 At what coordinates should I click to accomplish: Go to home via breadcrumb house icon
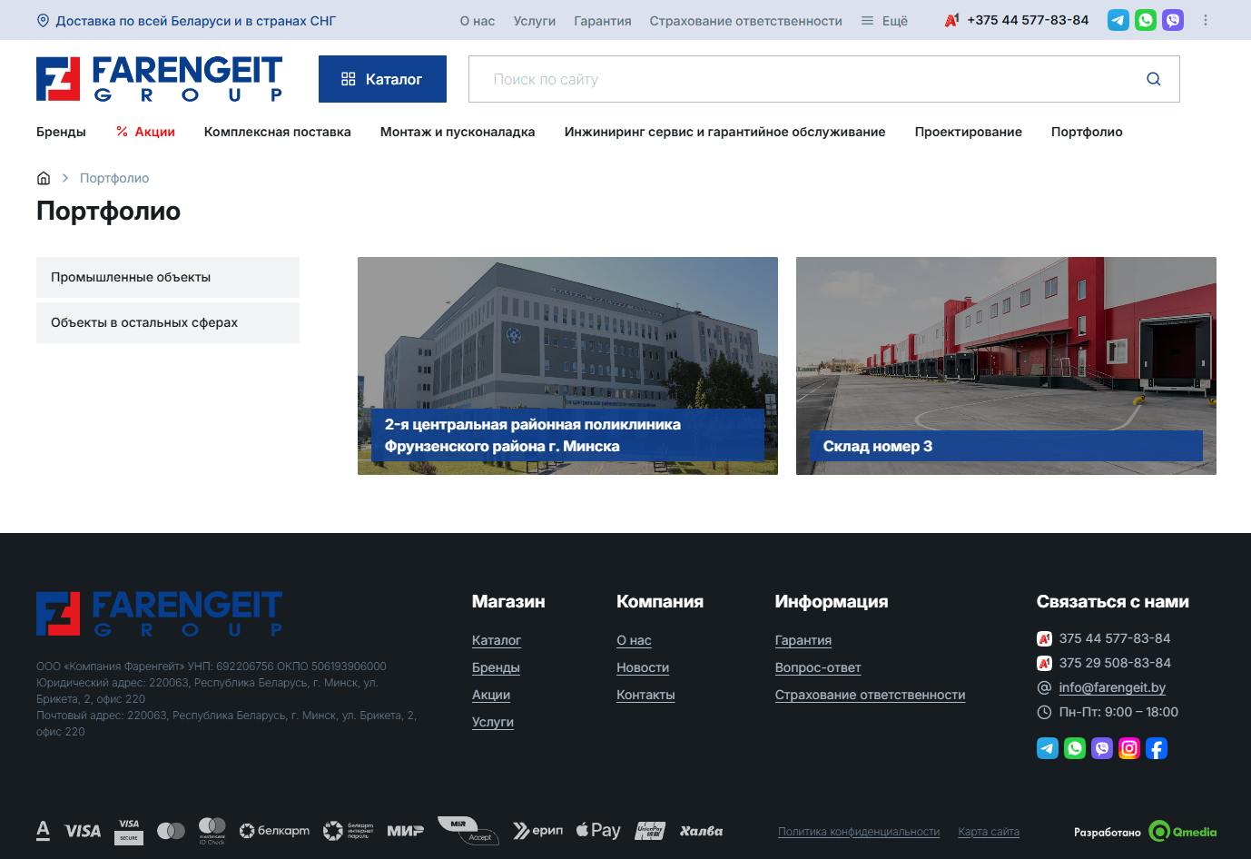pyautogui.click(x=44, y=178)
